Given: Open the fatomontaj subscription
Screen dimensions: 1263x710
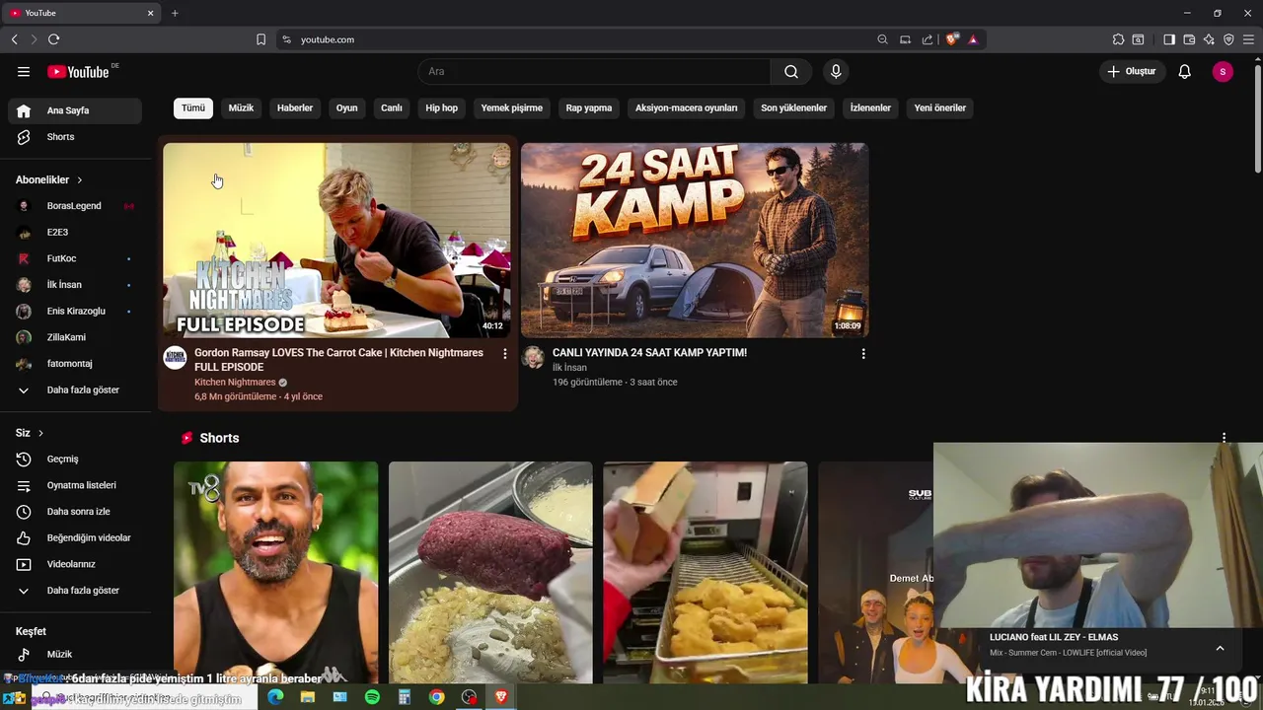Looking at the screenshot, I should 75,364.
